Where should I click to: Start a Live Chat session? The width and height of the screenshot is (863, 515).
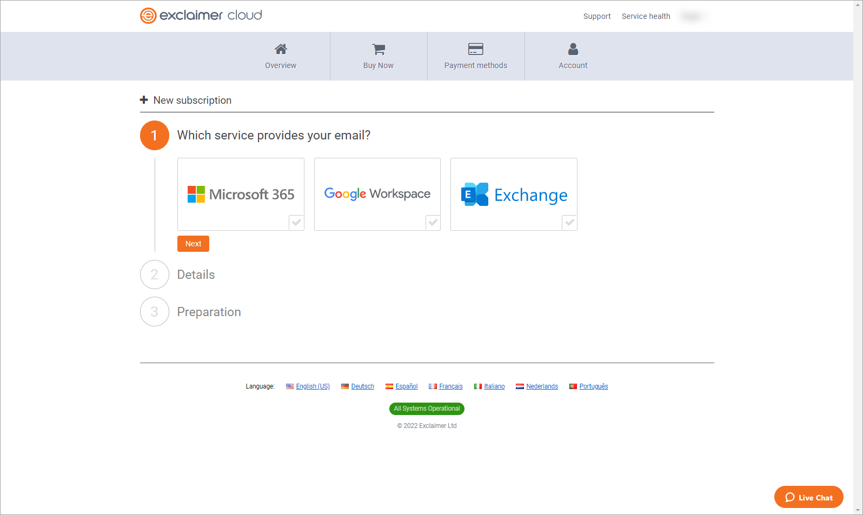point(808,497)
